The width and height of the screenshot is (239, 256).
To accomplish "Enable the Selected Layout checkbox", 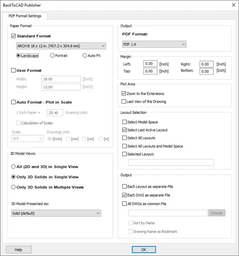I will pos(124,154).
